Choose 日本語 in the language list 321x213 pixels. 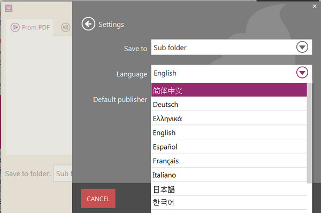[229, 189]
